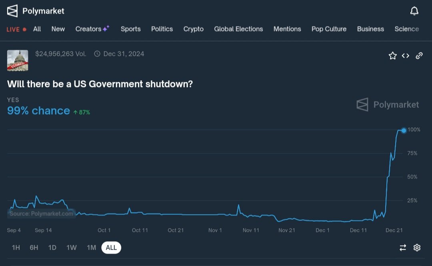This screenshot has width=432, height=266.
Task: Switch to Sports category
Action: click(x=130, y=29)
